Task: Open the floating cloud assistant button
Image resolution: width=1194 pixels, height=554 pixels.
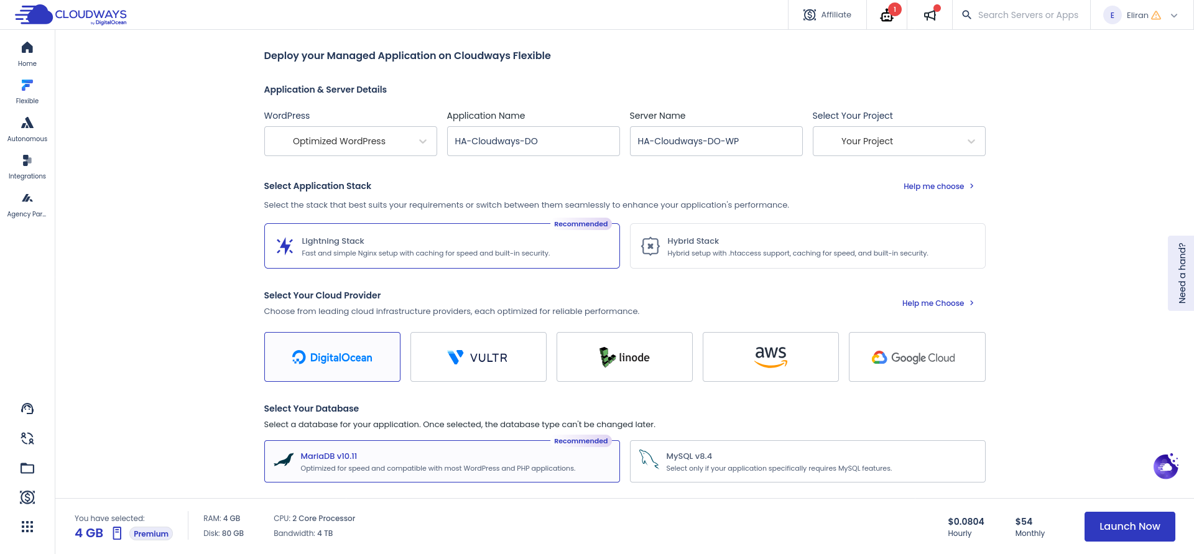Action: click(x=1166, y=466)
